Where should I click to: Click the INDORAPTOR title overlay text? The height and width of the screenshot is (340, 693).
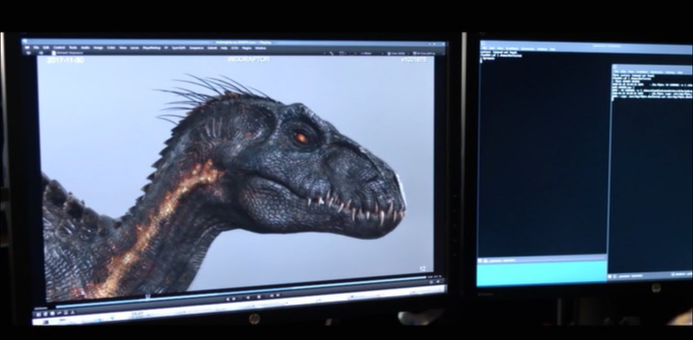[x=249, y=59]
